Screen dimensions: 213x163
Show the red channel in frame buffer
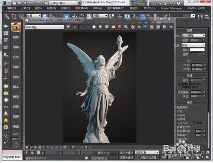click(75, 27)
